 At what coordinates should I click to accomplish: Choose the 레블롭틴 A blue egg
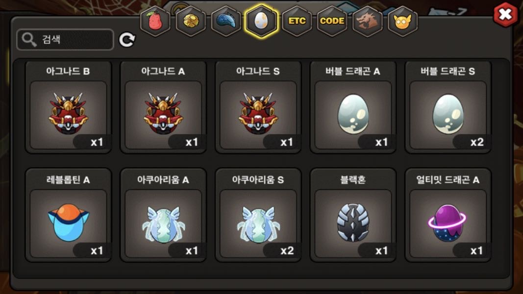pyautogui.click(x=68, y=215)
